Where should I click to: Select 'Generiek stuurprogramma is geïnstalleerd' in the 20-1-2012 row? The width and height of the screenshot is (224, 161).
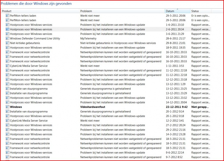pyautogui.click(x=105, y=111)
